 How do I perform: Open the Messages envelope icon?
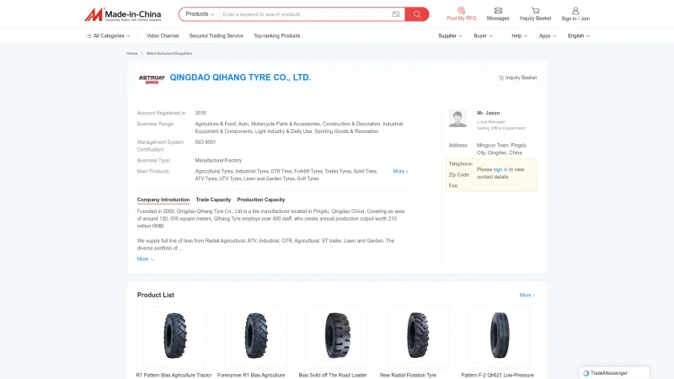click(498, 10)
